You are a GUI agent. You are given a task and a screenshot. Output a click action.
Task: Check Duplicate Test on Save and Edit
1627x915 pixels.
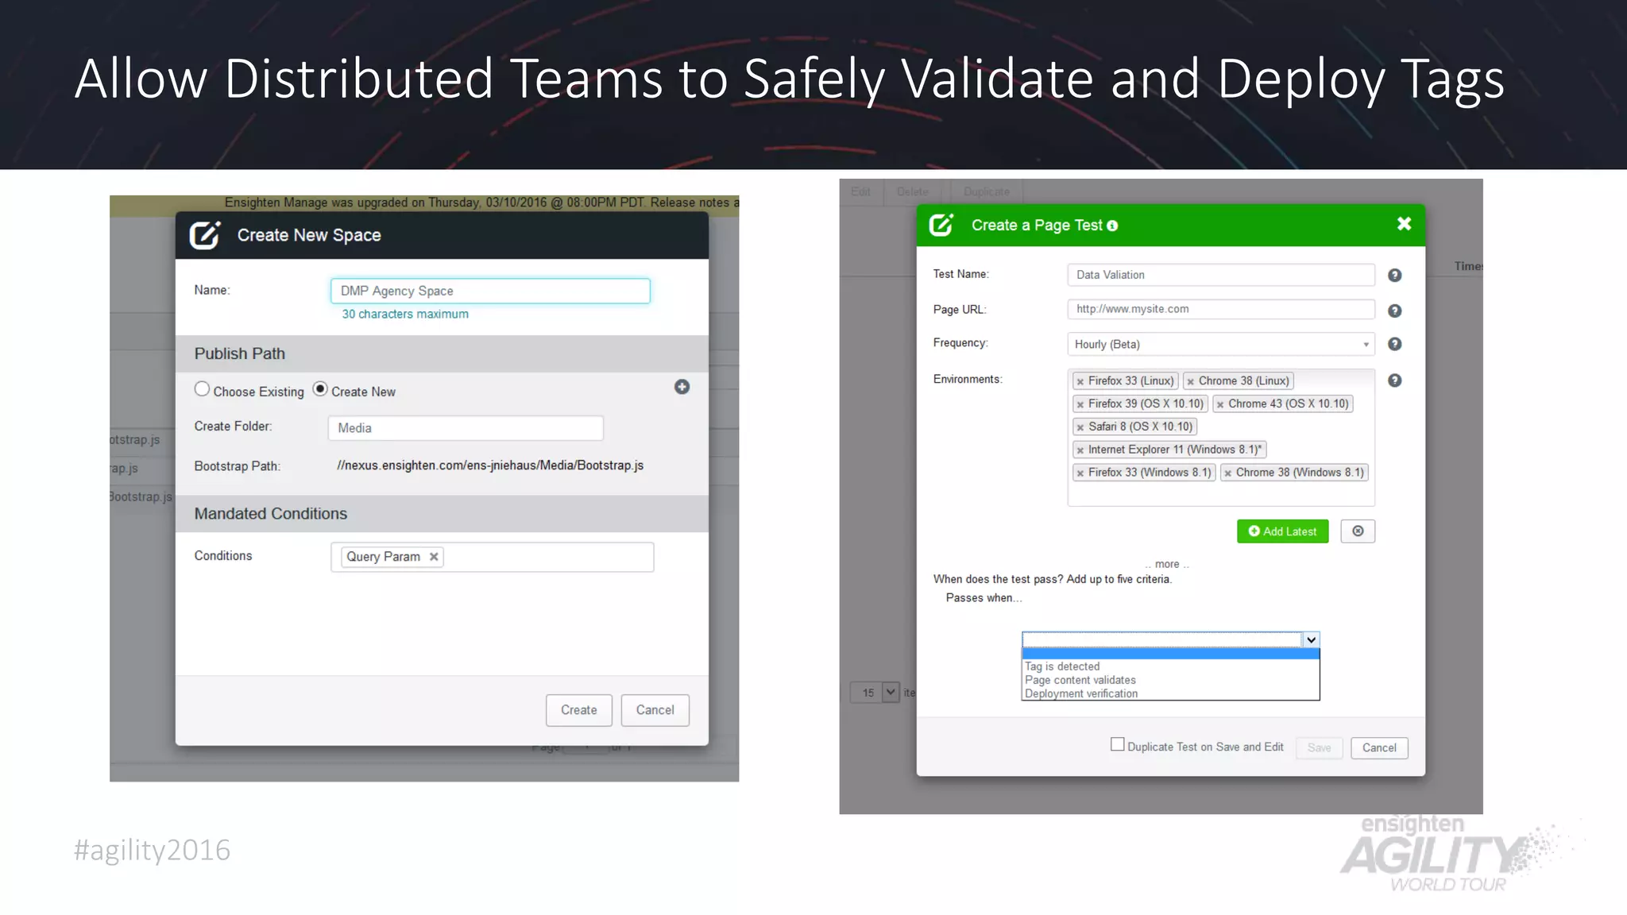point(1117,744)
